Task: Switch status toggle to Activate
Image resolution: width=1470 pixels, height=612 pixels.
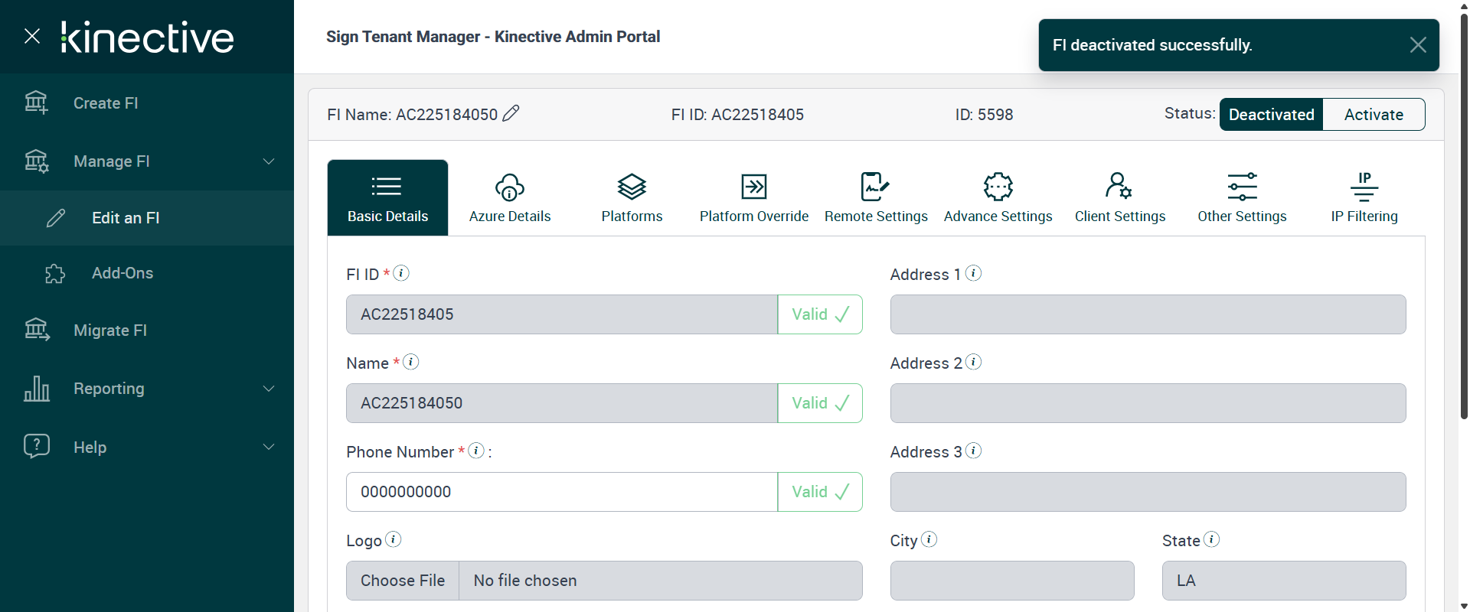Action: click(x=1374, y=115)
